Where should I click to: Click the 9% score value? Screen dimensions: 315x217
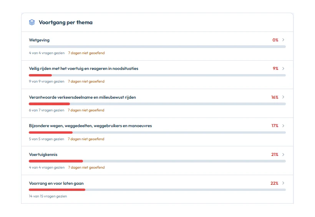(275, 68)
